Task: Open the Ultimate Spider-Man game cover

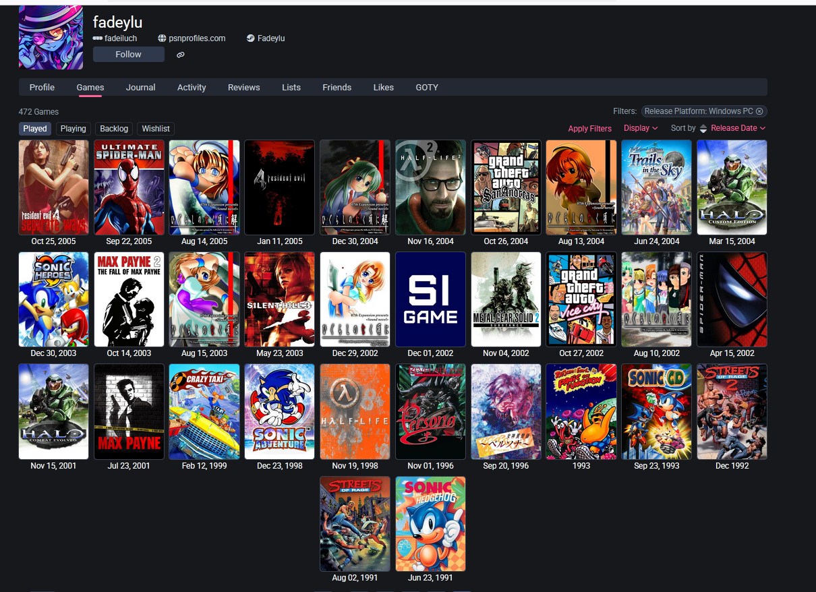Action: coord(129,187)
